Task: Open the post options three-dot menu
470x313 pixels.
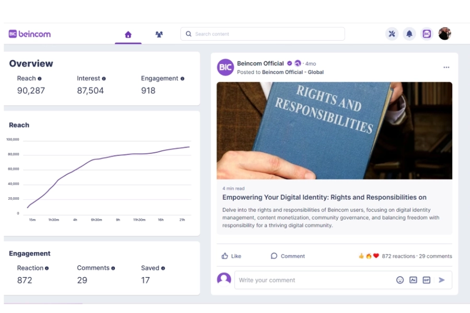Action: tap(446, 67)
